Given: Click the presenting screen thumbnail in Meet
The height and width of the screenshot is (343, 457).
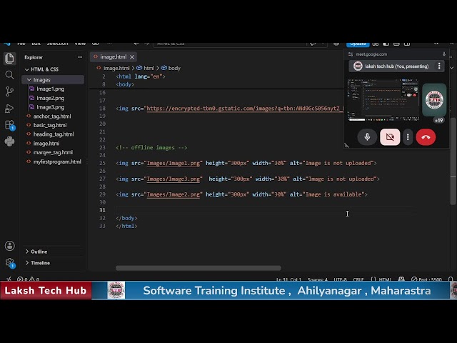Looking at the screenshot, I should coord(383,100).
